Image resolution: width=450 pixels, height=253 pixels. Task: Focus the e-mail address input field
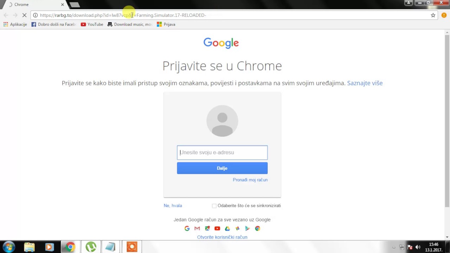point(222,153)
